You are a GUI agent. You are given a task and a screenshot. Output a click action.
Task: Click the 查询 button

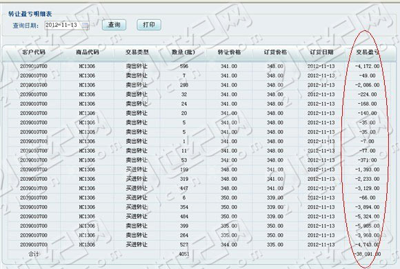pyautogui.click(x=114, y=25)
